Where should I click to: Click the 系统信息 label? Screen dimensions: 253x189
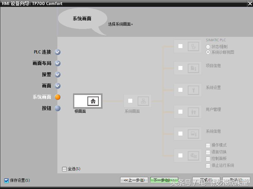[213, 131]
